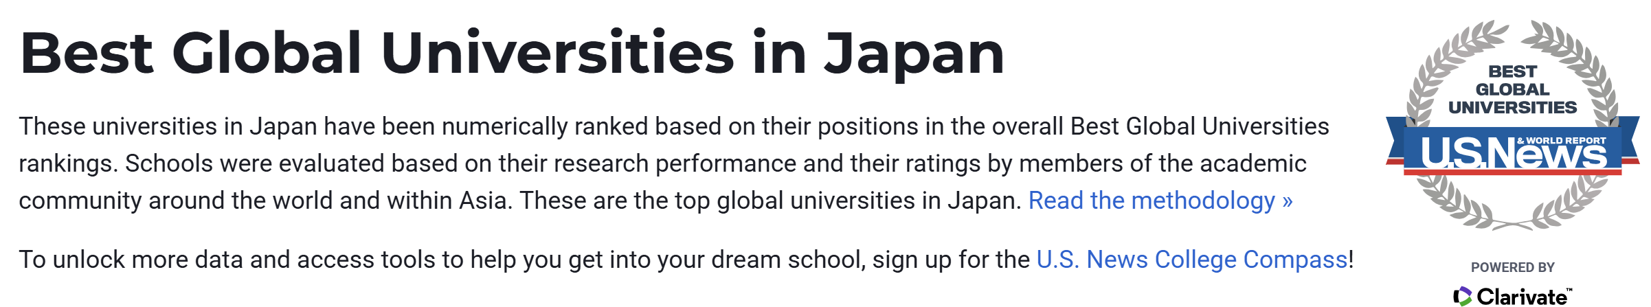Click the Clarivate logo icon
Viewport: 1651px width, 307px height.
coord(1462,297)
